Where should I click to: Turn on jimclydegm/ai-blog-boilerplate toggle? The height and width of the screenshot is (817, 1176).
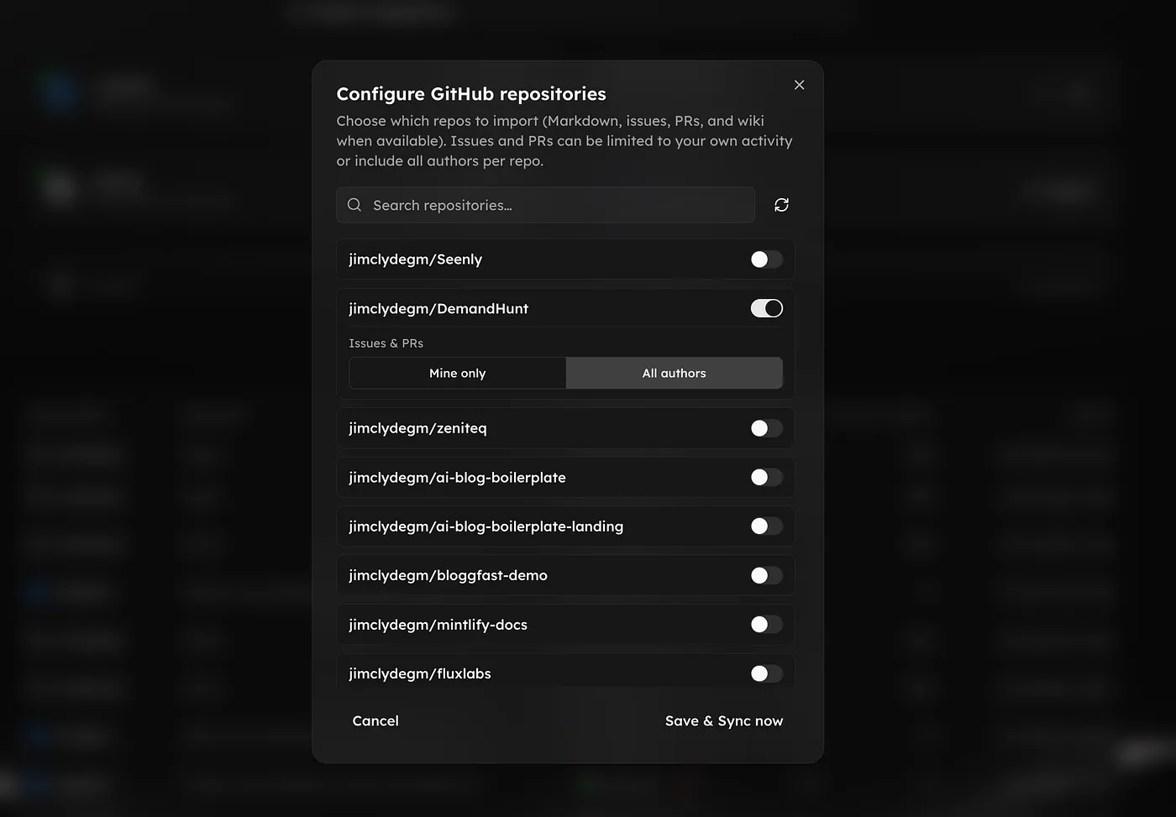(766, 477)
